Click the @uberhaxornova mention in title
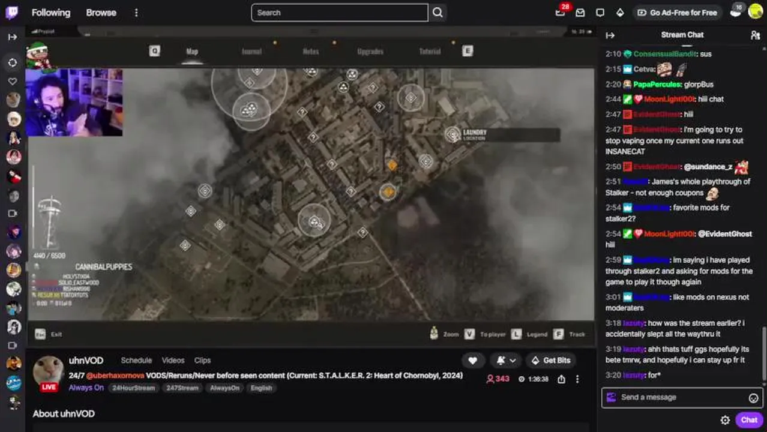The image size is (767, 432). point(115,376)
